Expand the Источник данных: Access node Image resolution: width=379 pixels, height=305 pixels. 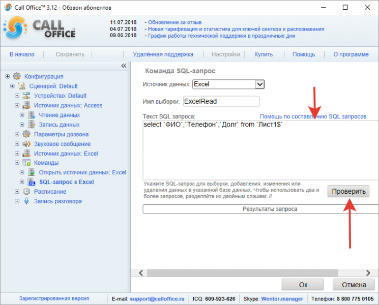point(17,105)
